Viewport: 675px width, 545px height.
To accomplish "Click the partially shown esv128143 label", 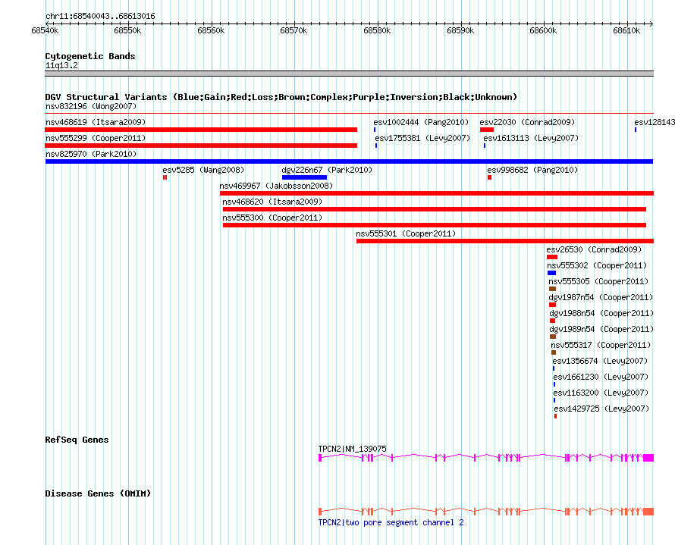I will 655,122.
